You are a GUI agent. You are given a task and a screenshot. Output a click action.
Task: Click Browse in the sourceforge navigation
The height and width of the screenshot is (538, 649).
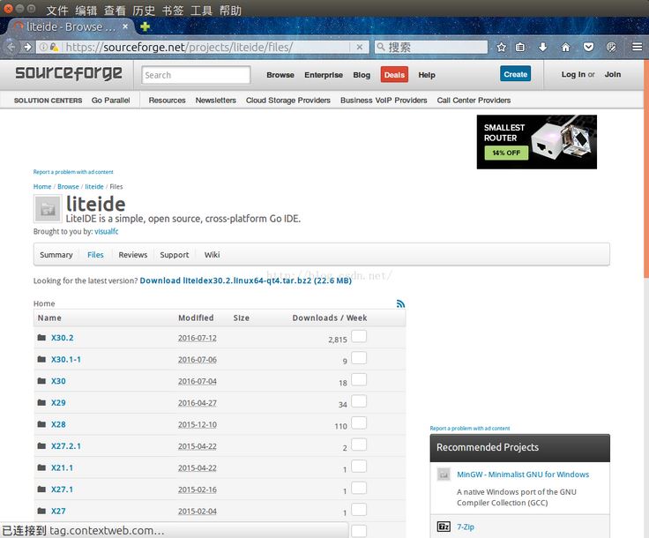click(x=280, y=75)
